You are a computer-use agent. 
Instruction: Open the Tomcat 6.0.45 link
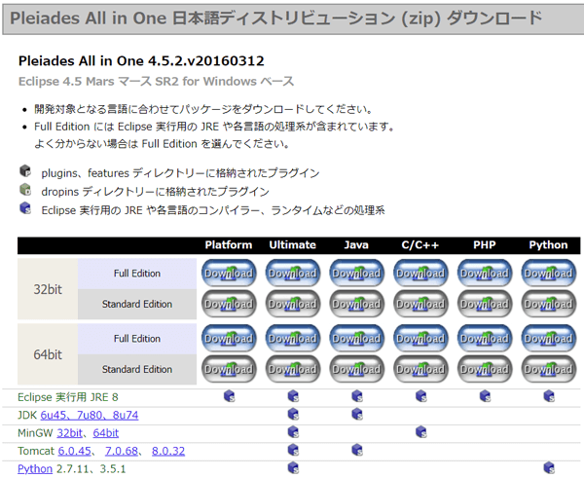[x=75, y=451]
